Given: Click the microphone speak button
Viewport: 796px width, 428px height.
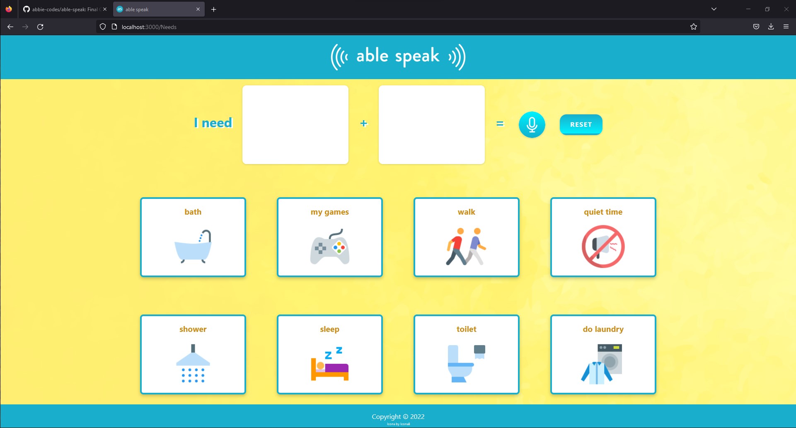Looking at the screenshot, I should coord(532,125).
